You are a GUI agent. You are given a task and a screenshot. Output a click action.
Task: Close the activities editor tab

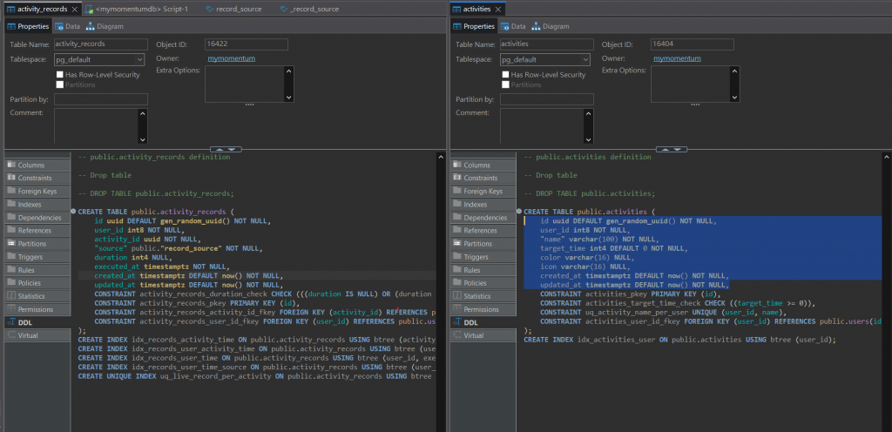(x=497, y=9)
